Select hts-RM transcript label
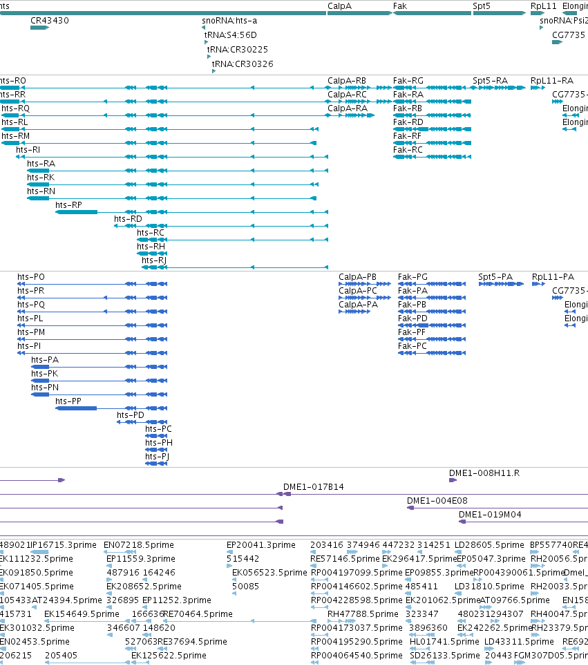This screenshot has width=588, height=666. pyautogui.click(x=15, y=136)
